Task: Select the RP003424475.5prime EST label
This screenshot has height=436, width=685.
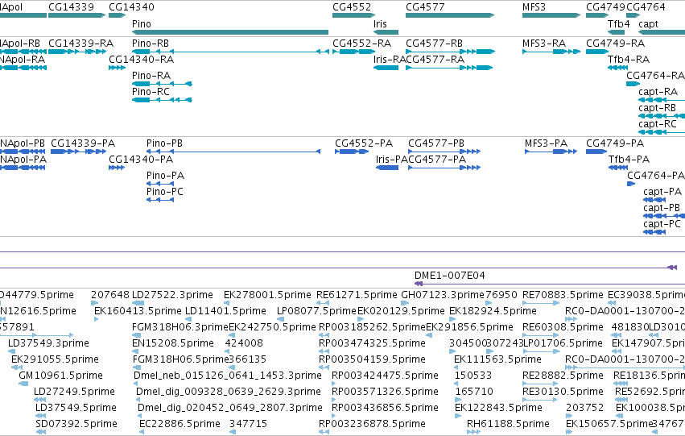Action: click(x=385, y=376)
